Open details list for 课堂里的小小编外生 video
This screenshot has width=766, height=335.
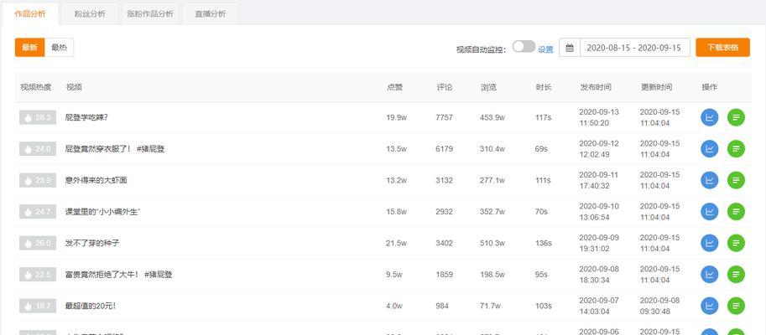pos(736,212)
